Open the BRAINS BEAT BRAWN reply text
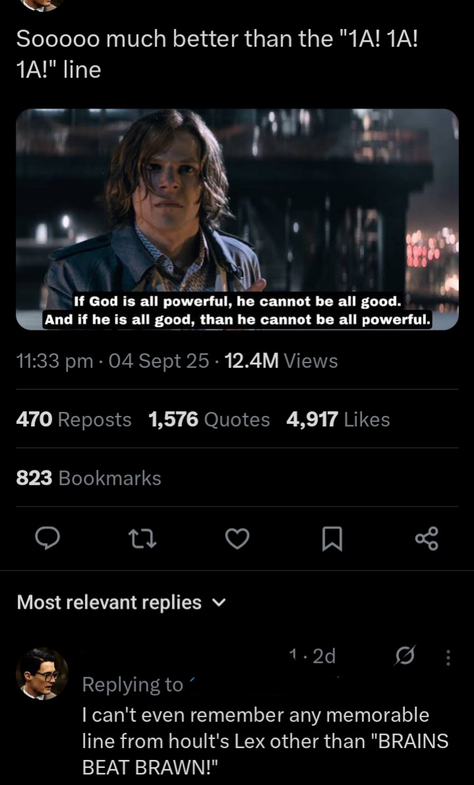Screen dimensions: 474x785 tap(265, 741)
